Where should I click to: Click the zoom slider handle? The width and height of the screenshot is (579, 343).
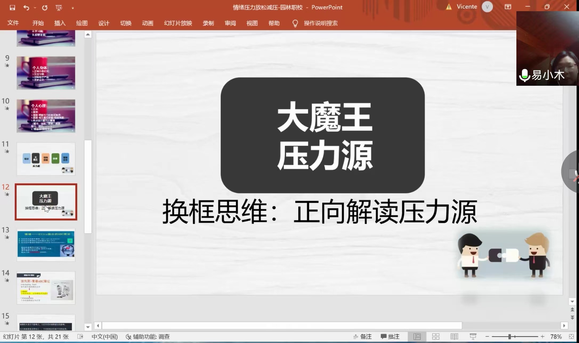point(509,337)
